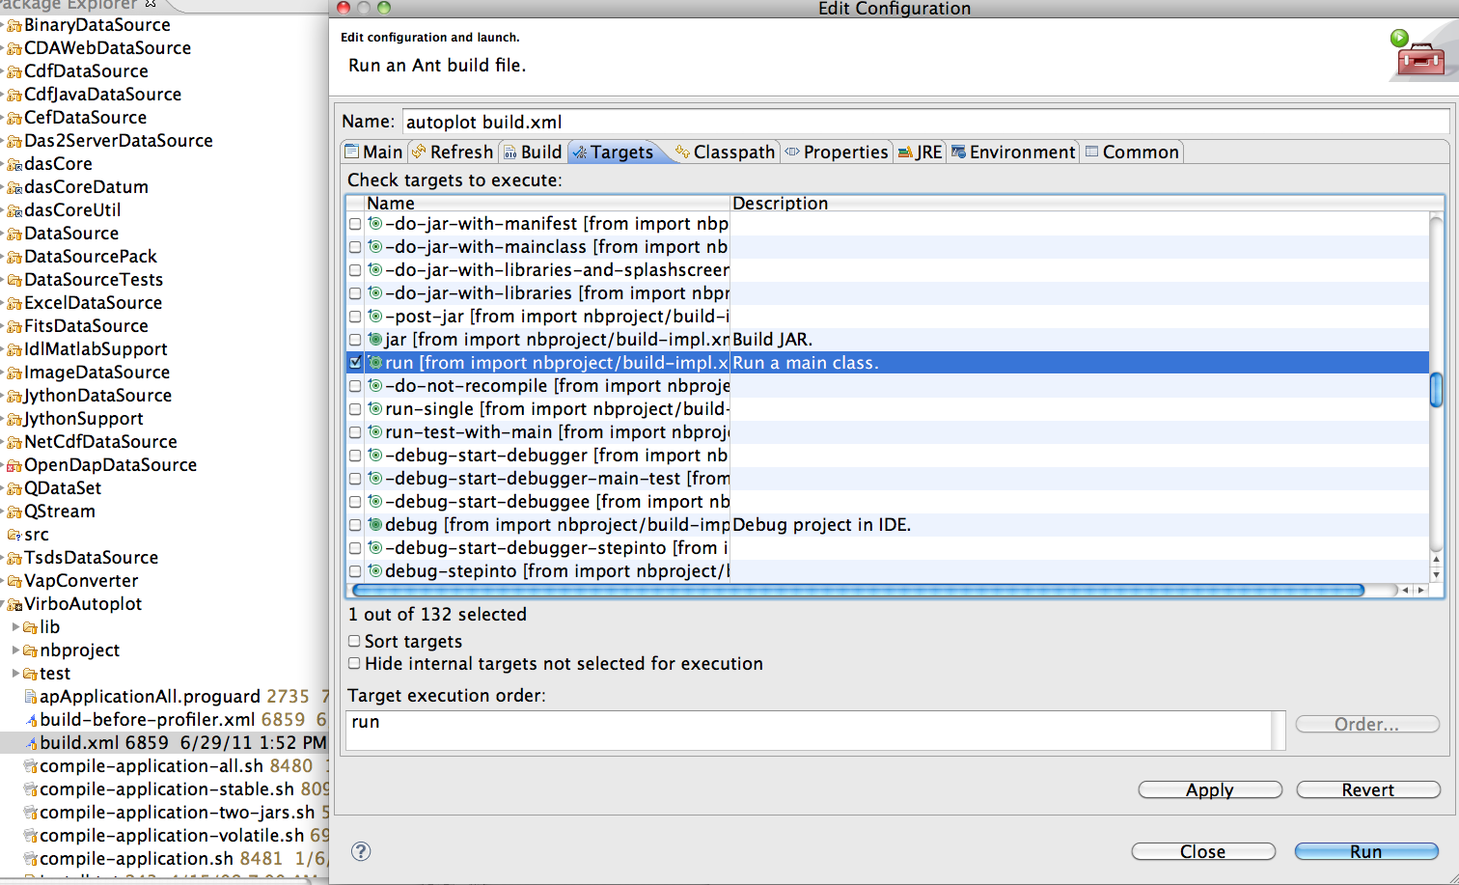Expand the nbproject folder
Viewport: 1459px width, 885px height.
pyautogui.click(x=15, y=650)
